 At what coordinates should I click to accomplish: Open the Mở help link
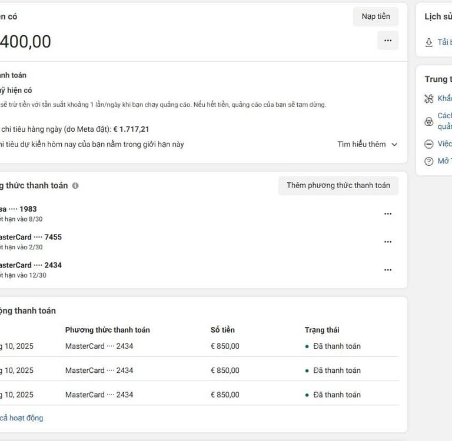(445, 161)
